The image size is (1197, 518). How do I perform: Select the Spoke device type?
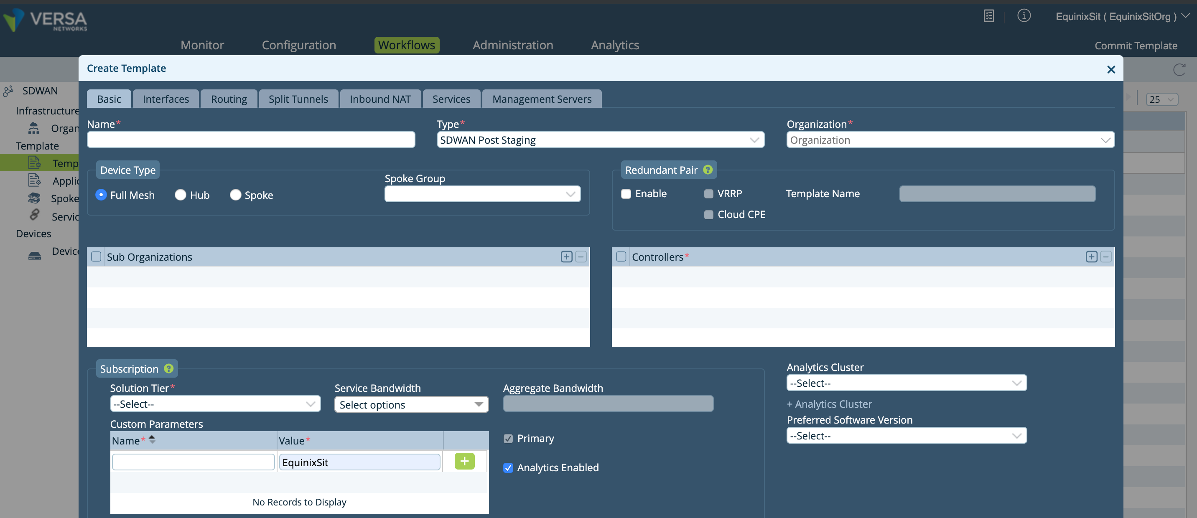236,195
